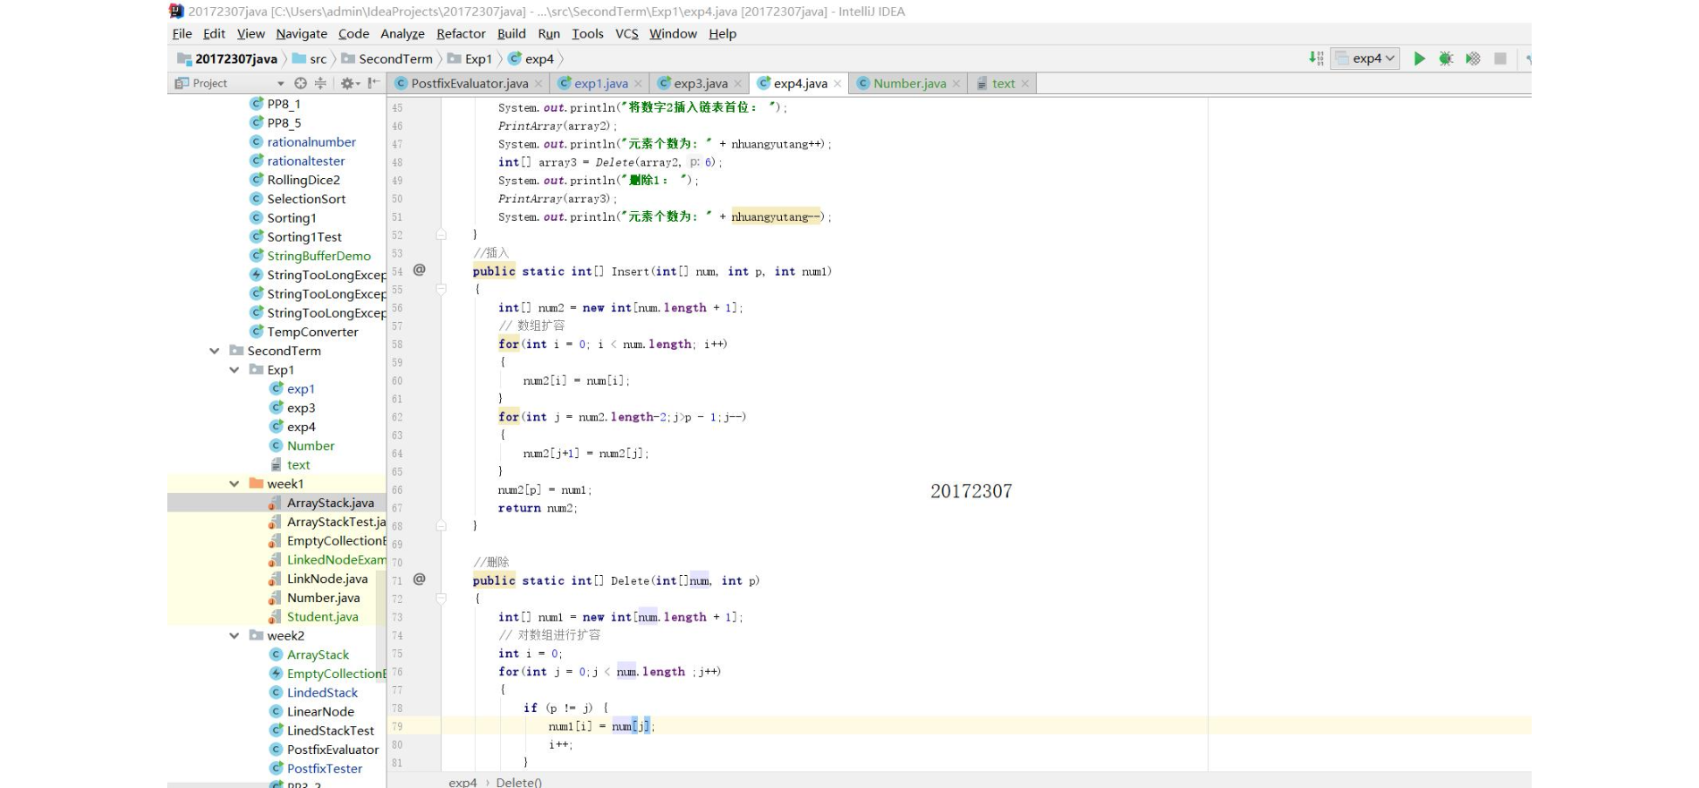1699x788 pixels.
Task: Switch to the PostfixEvaluator.java tab
Action: [x=469, y=83]
